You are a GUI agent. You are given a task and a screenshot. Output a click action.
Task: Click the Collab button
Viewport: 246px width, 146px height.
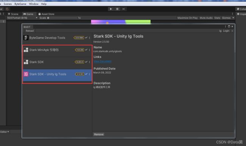click(x=241, y=9)
